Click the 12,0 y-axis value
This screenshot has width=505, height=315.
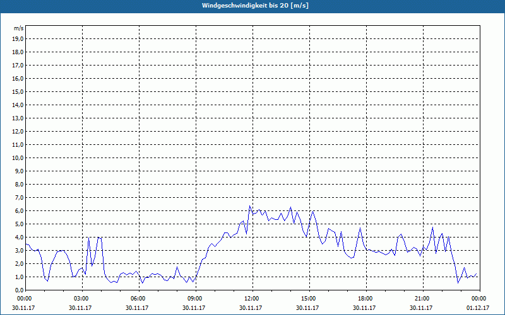pos(18,132)
